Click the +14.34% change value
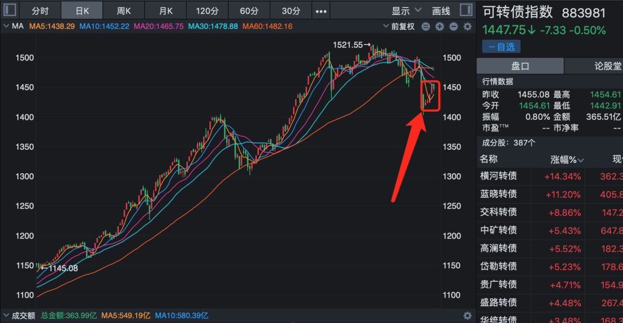 click(562, 177)
